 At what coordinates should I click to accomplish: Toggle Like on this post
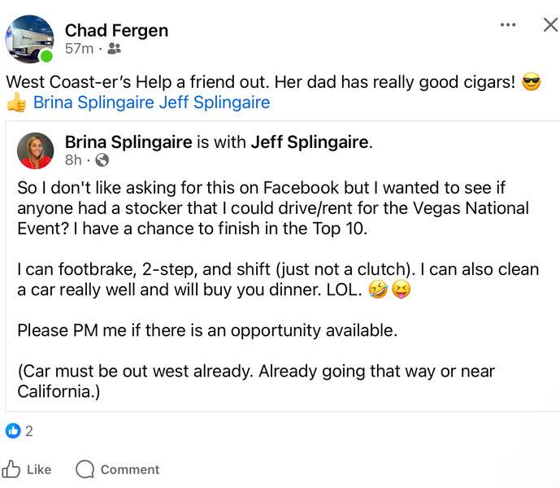click(28, 468)
